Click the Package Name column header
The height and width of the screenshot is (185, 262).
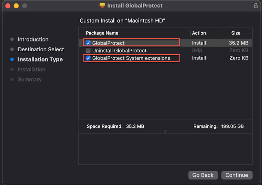[x=102, y=33]
